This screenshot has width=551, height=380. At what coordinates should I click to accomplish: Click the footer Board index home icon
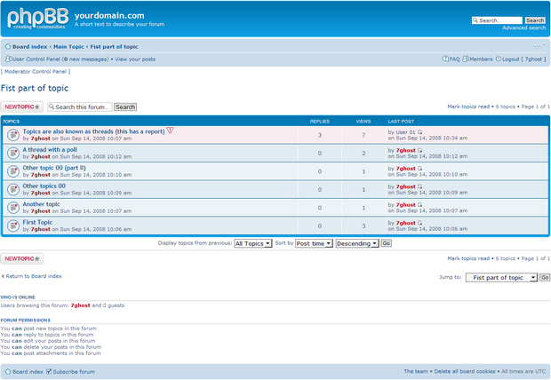click(x=8, y=372)
